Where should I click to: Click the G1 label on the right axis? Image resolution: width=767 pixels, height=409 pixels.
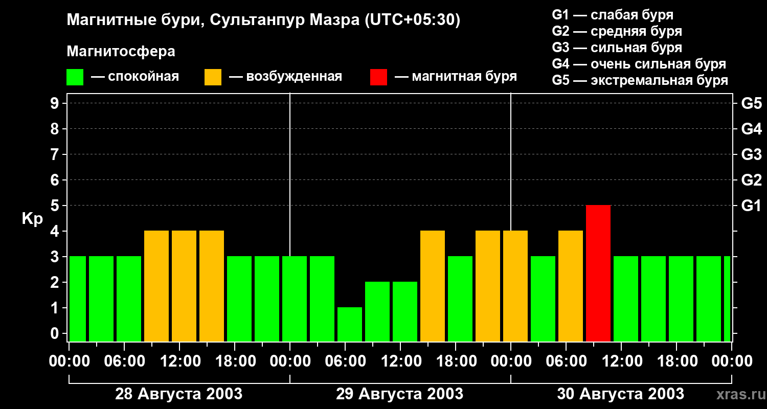[x=751, y=206]
